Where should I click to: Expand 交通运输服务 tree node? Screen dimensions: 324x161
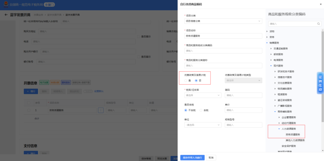tap(271, 49)
